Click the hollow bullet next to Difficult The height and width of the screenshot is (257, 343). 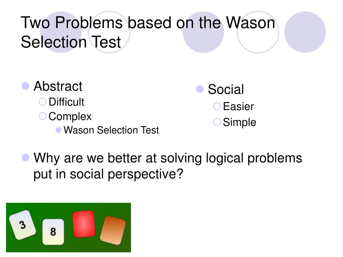tap(43, 102)
